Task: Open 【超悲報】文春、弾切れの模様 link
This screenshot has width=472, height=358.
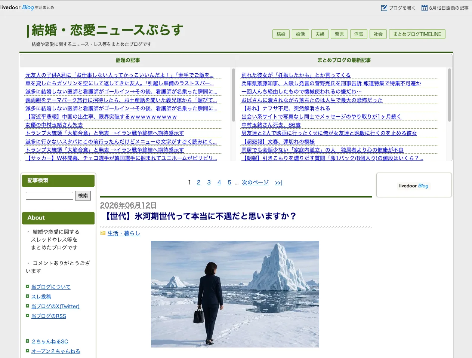Action: click(x=278, y=141)
